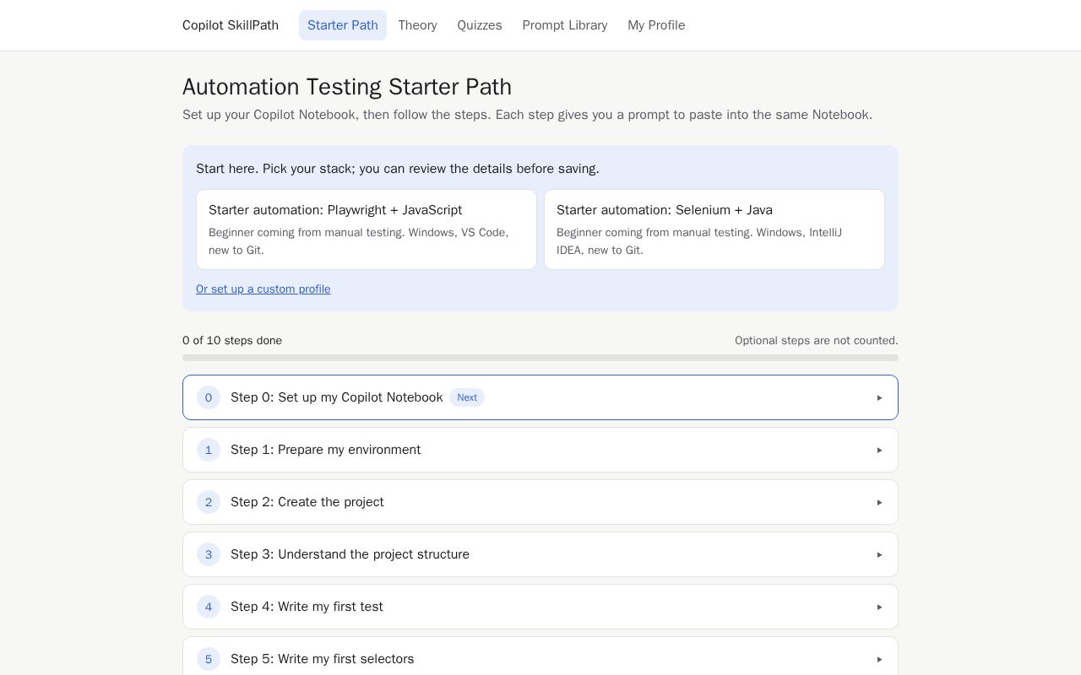The image size is (1081, 675).
Task: Expand Step 4 using its disclosure triangle
Action: tap(879, 607)
